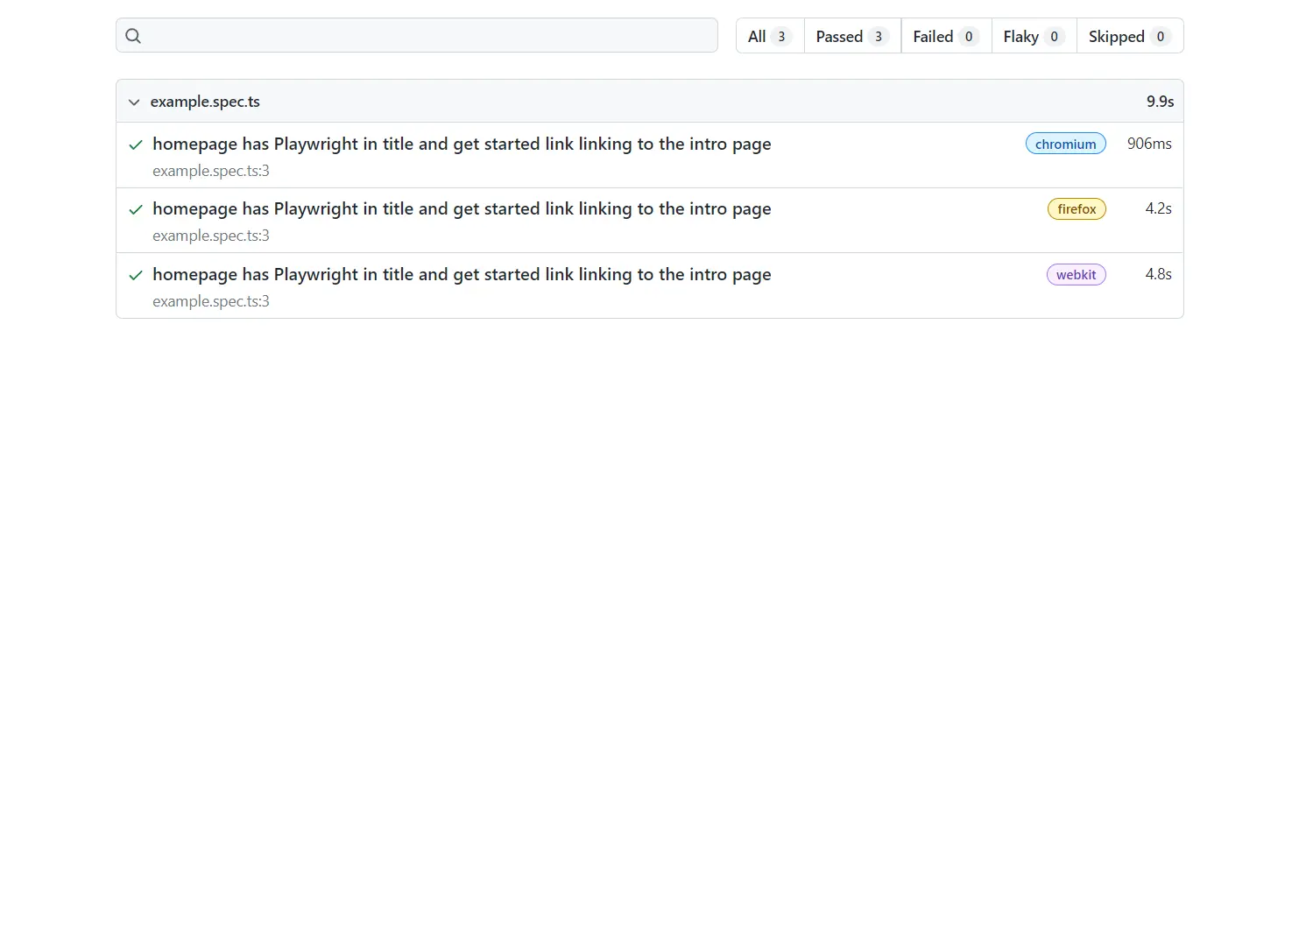Screen dimensions: 1299x944
Task: Click example.spec.ts:3 under the chromium test
Action: (211, 171)
